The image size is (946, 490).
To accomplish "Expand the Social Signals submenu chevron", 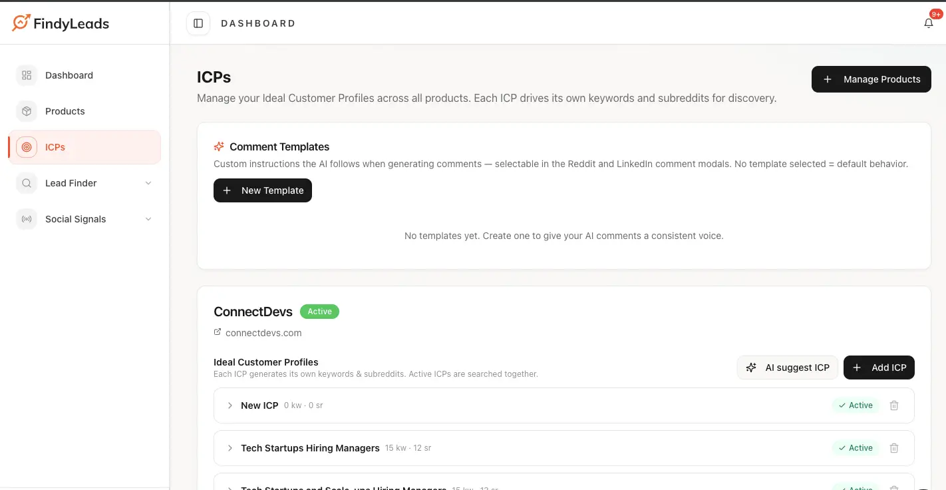I will tap(148, 219).
